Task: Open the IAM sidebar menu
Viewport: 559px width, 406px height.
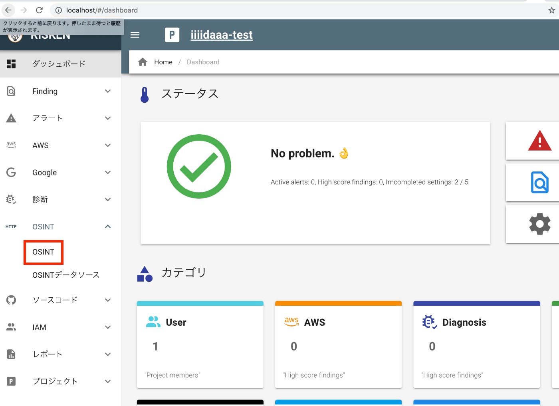Action: 61,327
